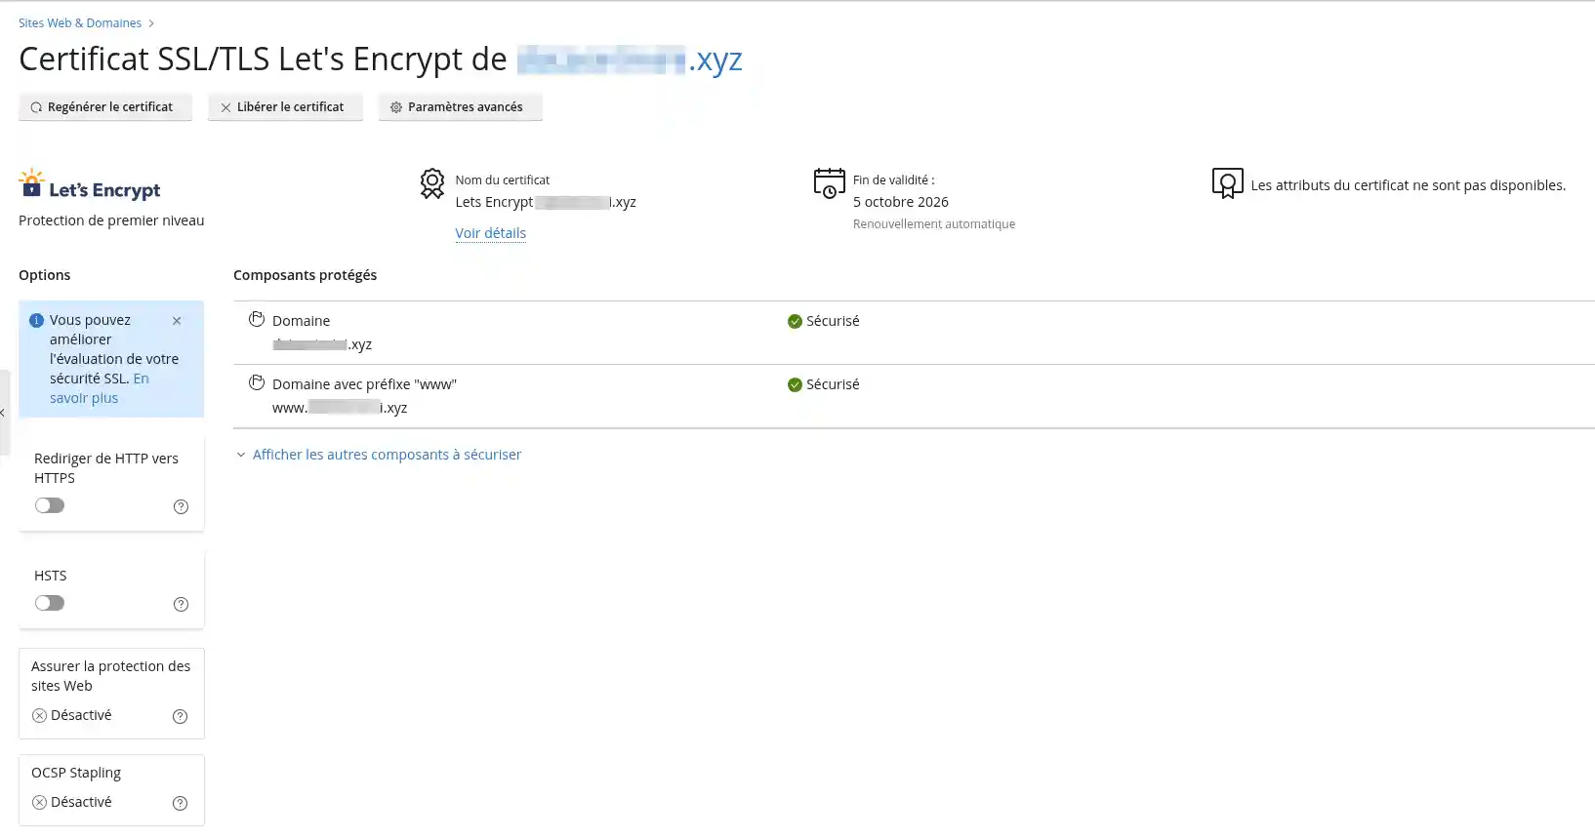The width and height of the screenshot is (1595, 838).
Task: Show help for HTTP to HTTPS redirect
Action: [181, 506]
